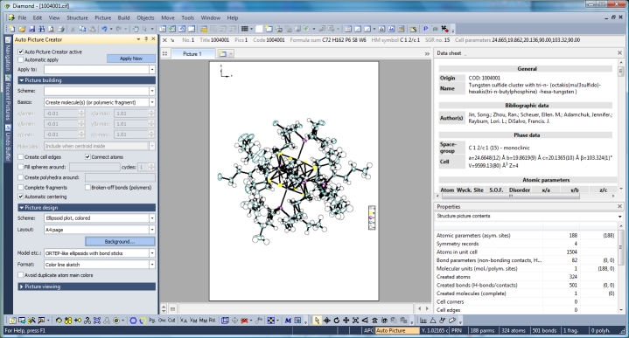Click the Cut label icon in the bottom toolbar
Image resolution: width=629 pixels, height=338 pixels.
[171, 320]
